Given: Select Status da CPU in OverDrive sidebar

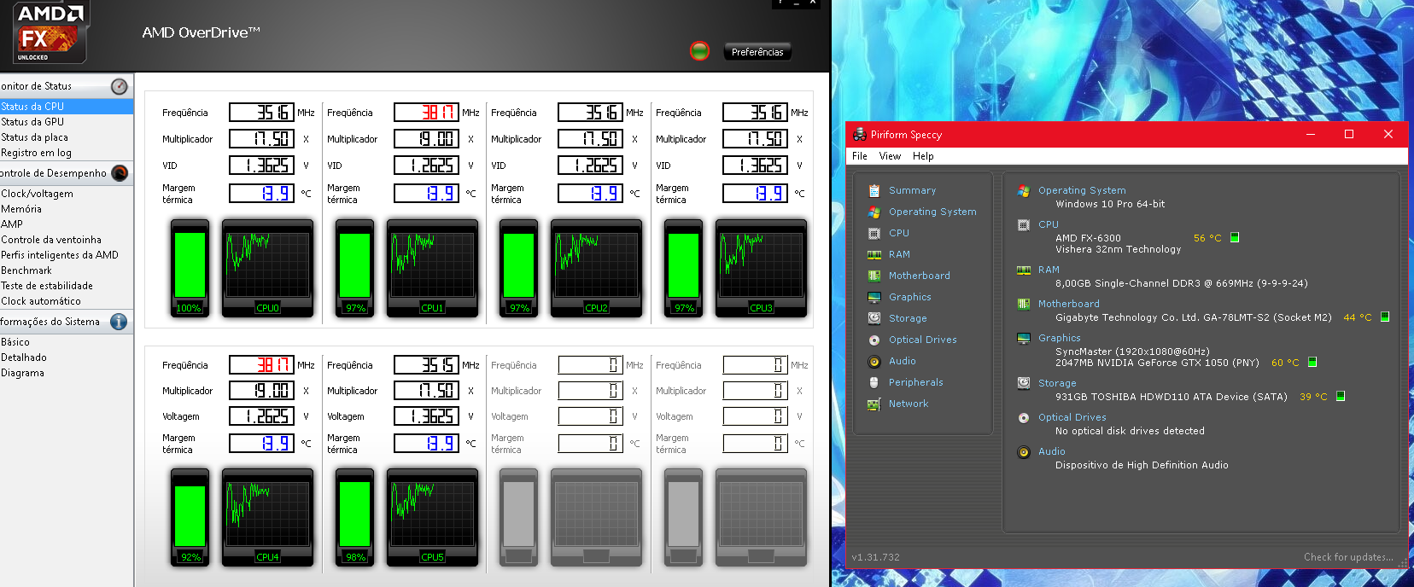Looking at the screenshot, I should pyautogui.click(x=67, y=107).
